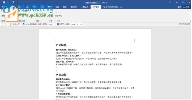The image size is (192, 100).
Task: Click 显示多窗口 button
Action: 184,24
